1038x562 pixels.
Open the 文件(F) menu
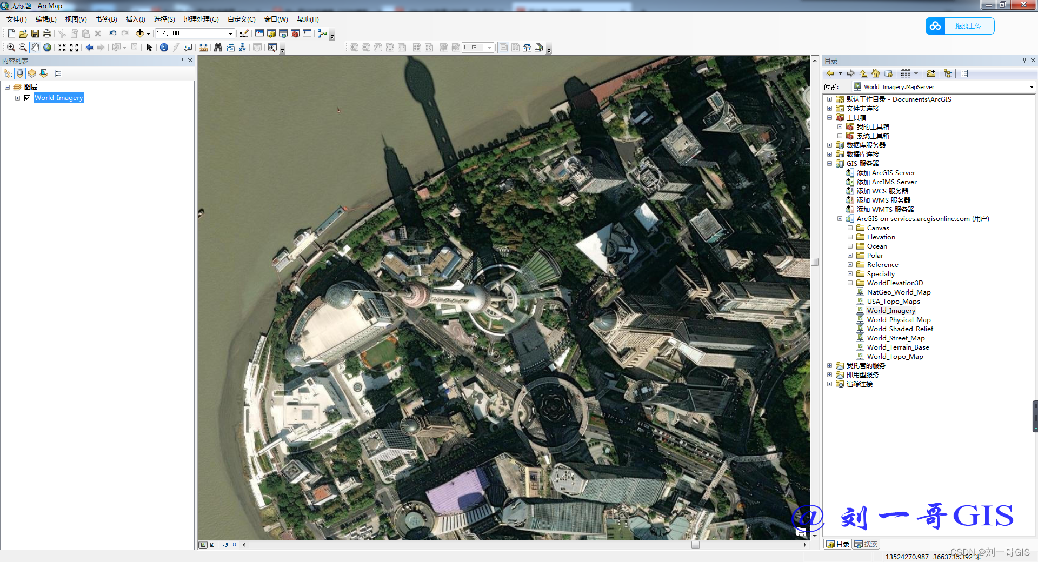(17, 19)
